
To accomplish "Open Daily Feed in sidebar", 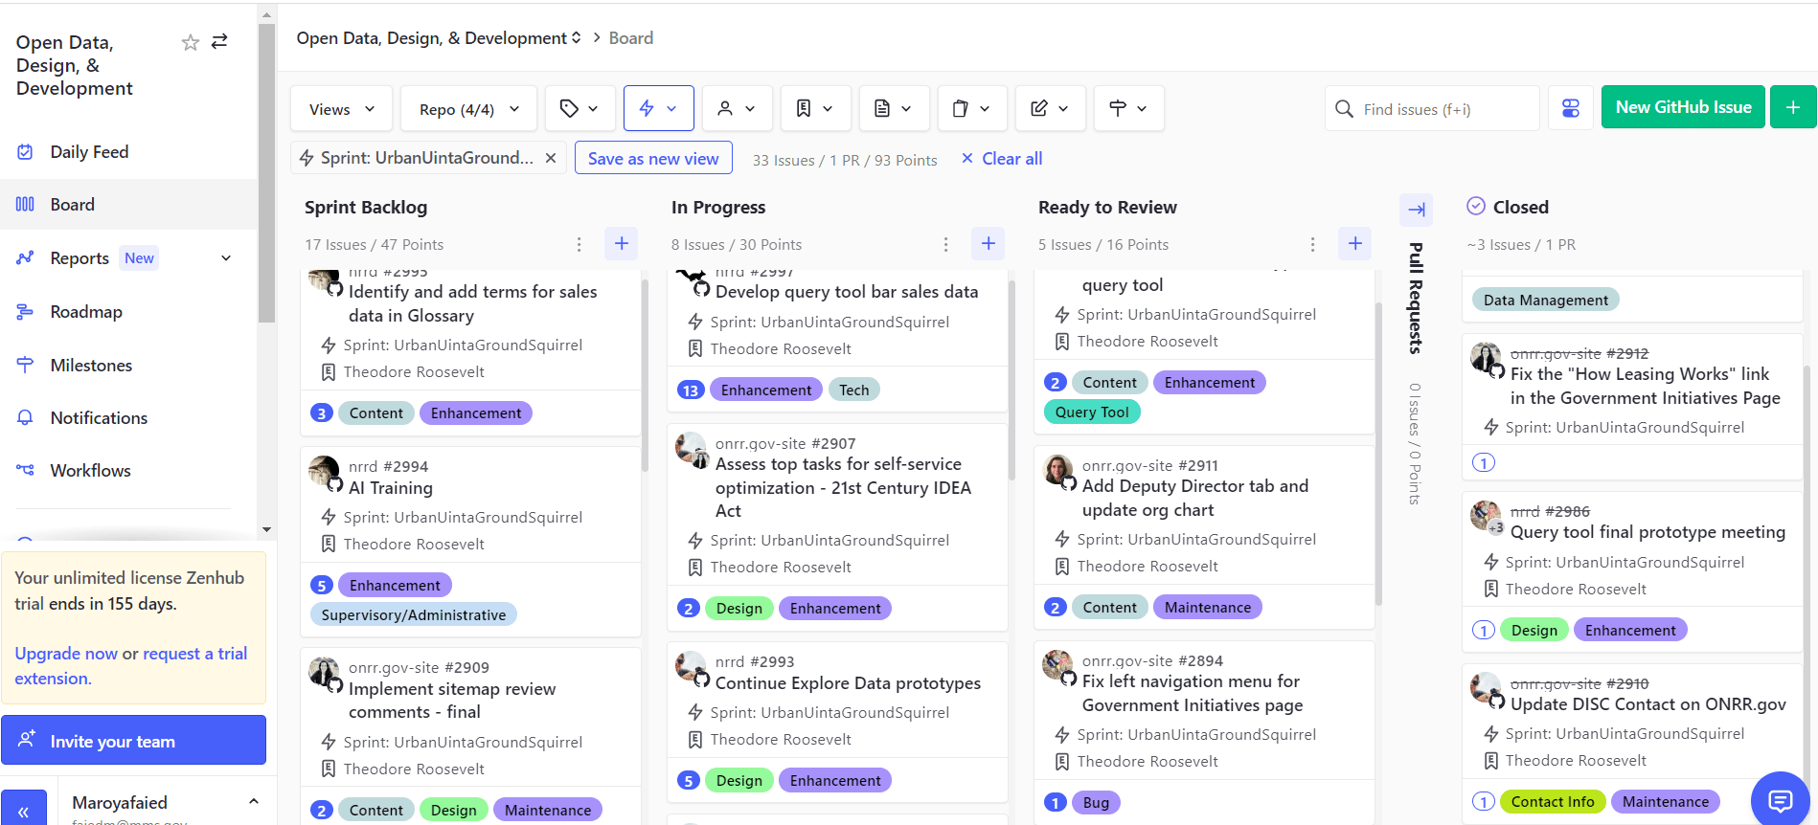I will 89,152.
